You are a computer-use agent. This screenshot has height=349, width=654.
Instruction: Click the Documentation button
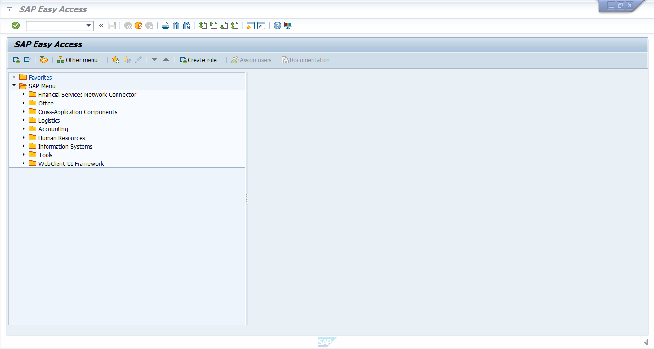[x=305, y=60]
